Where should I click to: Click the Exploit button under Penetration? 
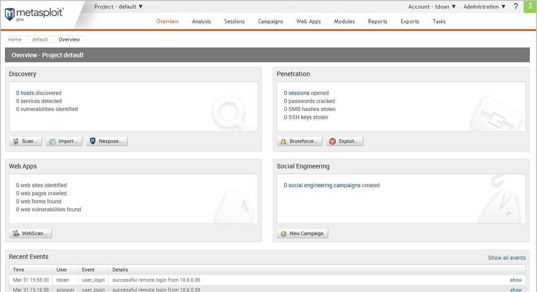[x=344, y=141]
